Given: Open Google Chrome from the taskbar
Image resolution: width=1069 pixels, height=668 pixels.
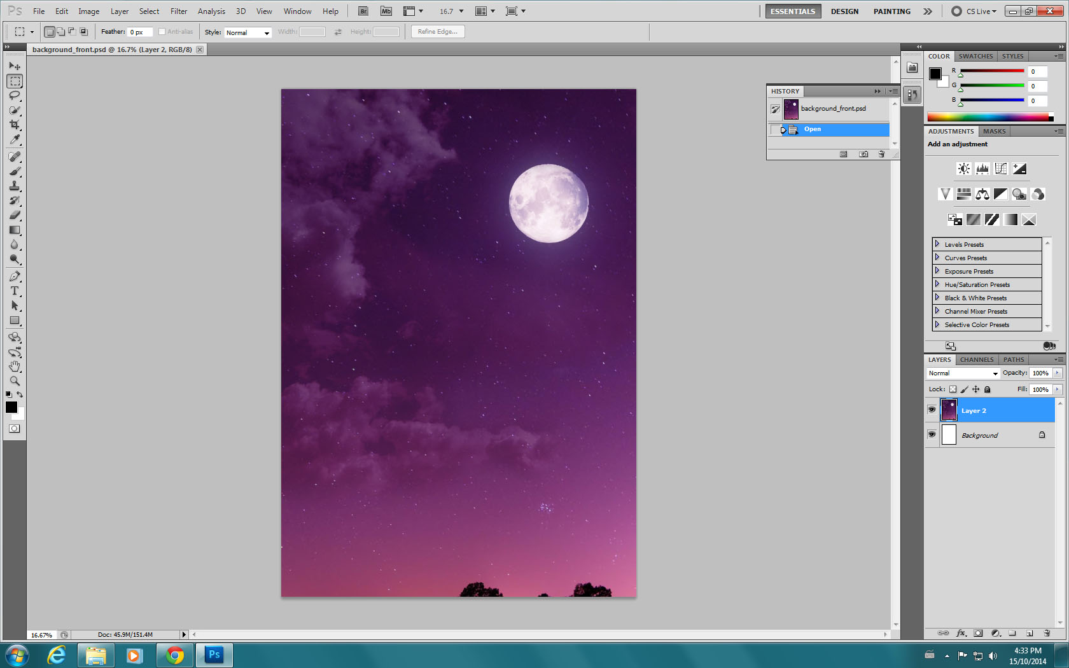Looking at the screenshot, I should click(174, 655).
